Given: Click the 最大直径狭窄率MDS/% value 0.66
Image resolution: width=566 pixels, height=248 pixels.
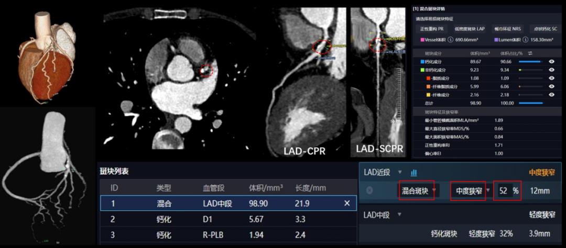Looking at the screenshot, I should pyautogui.click(x=498, y=129).
